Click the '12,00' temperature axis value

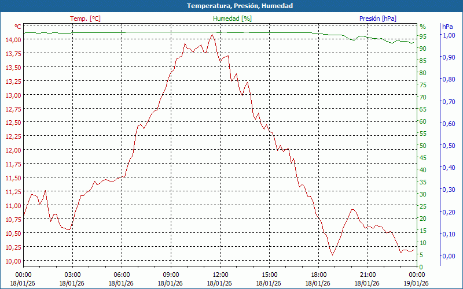point(13,150)
